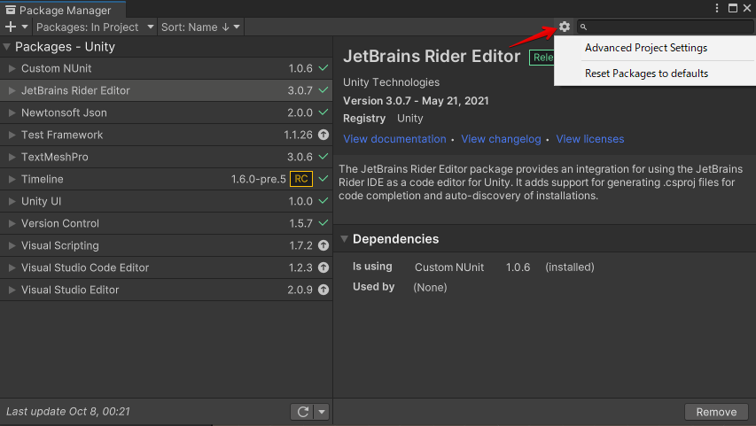Click Test Framework update-available icon
756x426 pixels.
point(323,135)
